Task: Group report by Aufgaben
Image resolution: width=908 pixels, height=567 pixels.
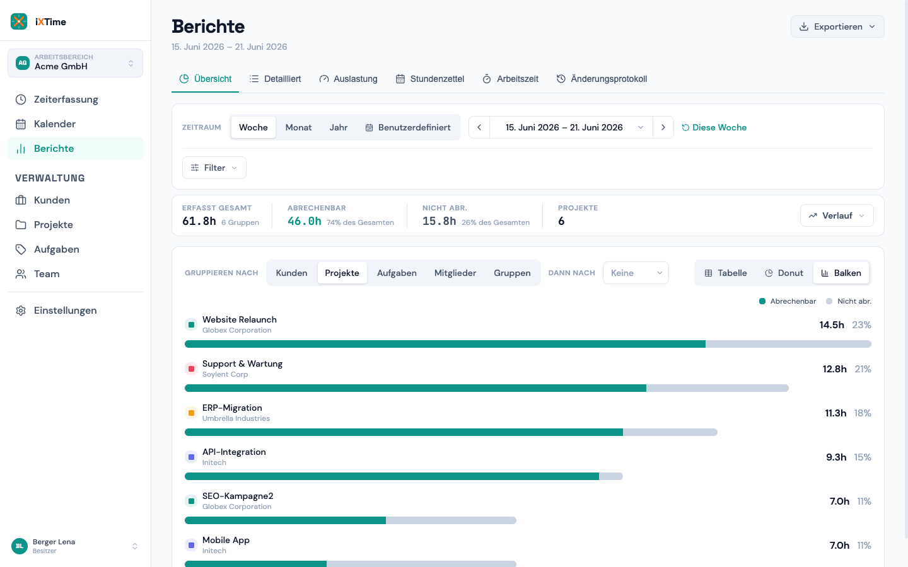Action: coord(397,273)
